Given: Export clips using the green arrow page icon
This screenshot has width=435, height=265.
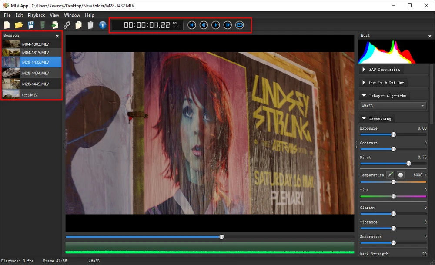Looking at the screenshot, I should coord(55,25).
